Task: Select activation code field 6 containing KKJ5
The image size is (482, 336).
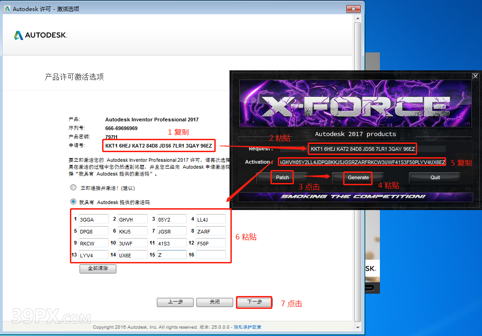Action: 132,231
